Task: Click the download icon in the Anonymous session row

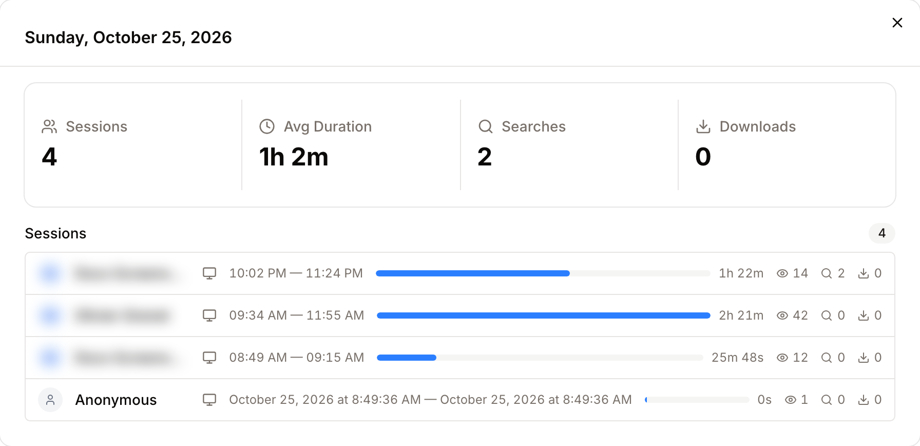Action: [x=864, y=400]
